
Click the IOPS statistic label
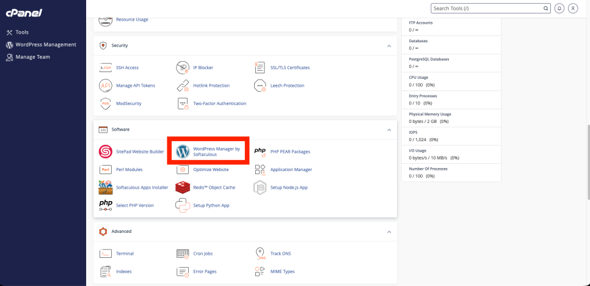[x=413, y=133]
